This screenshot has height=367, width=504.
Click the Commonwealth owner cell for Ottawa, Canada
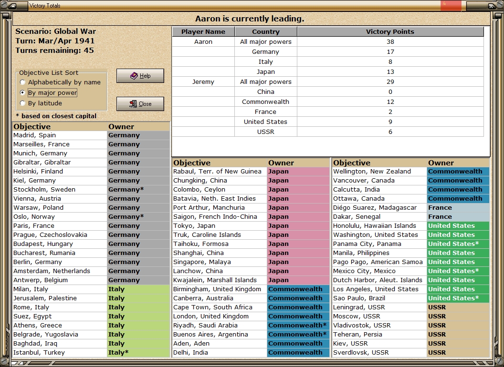click(458, 198)
